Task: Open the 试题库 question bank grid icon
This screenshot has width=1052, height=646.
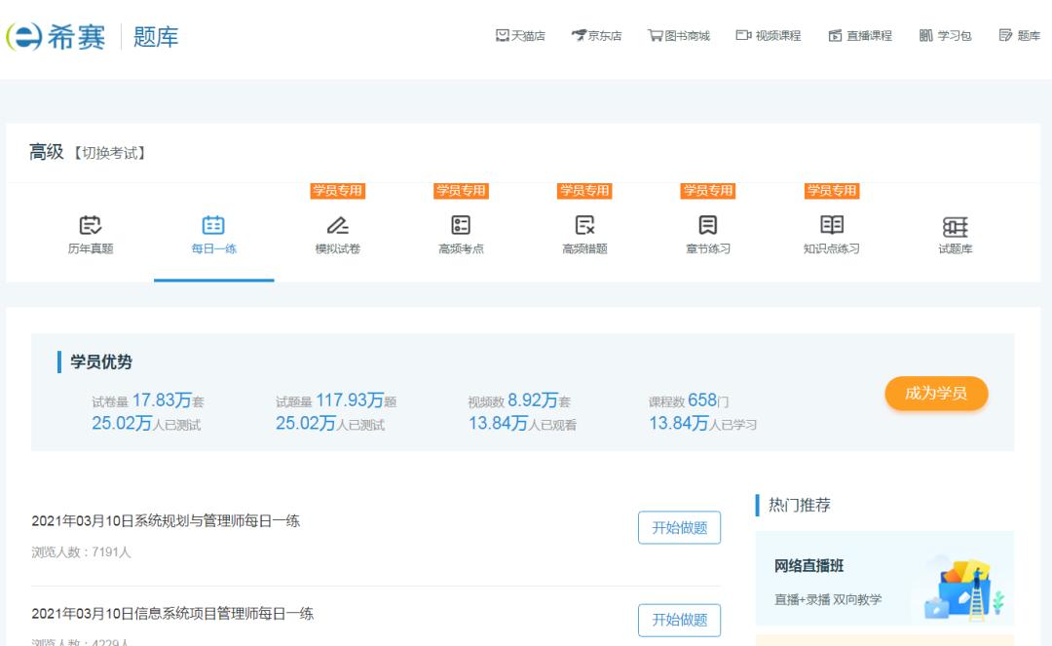Action: click(x=956, y=225)
